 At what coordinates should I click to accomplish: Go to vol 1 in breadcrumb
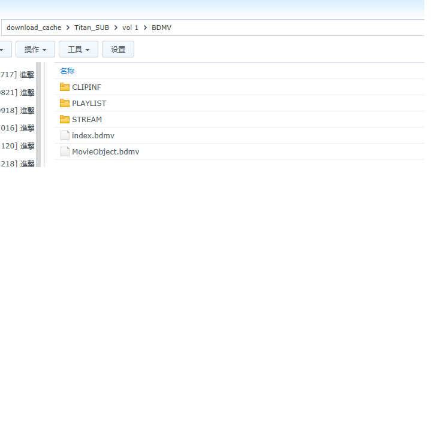[130, 28]
